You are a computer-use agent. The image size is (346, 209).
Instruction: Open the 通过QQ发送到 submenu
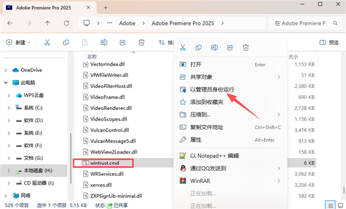pos(230,168)
